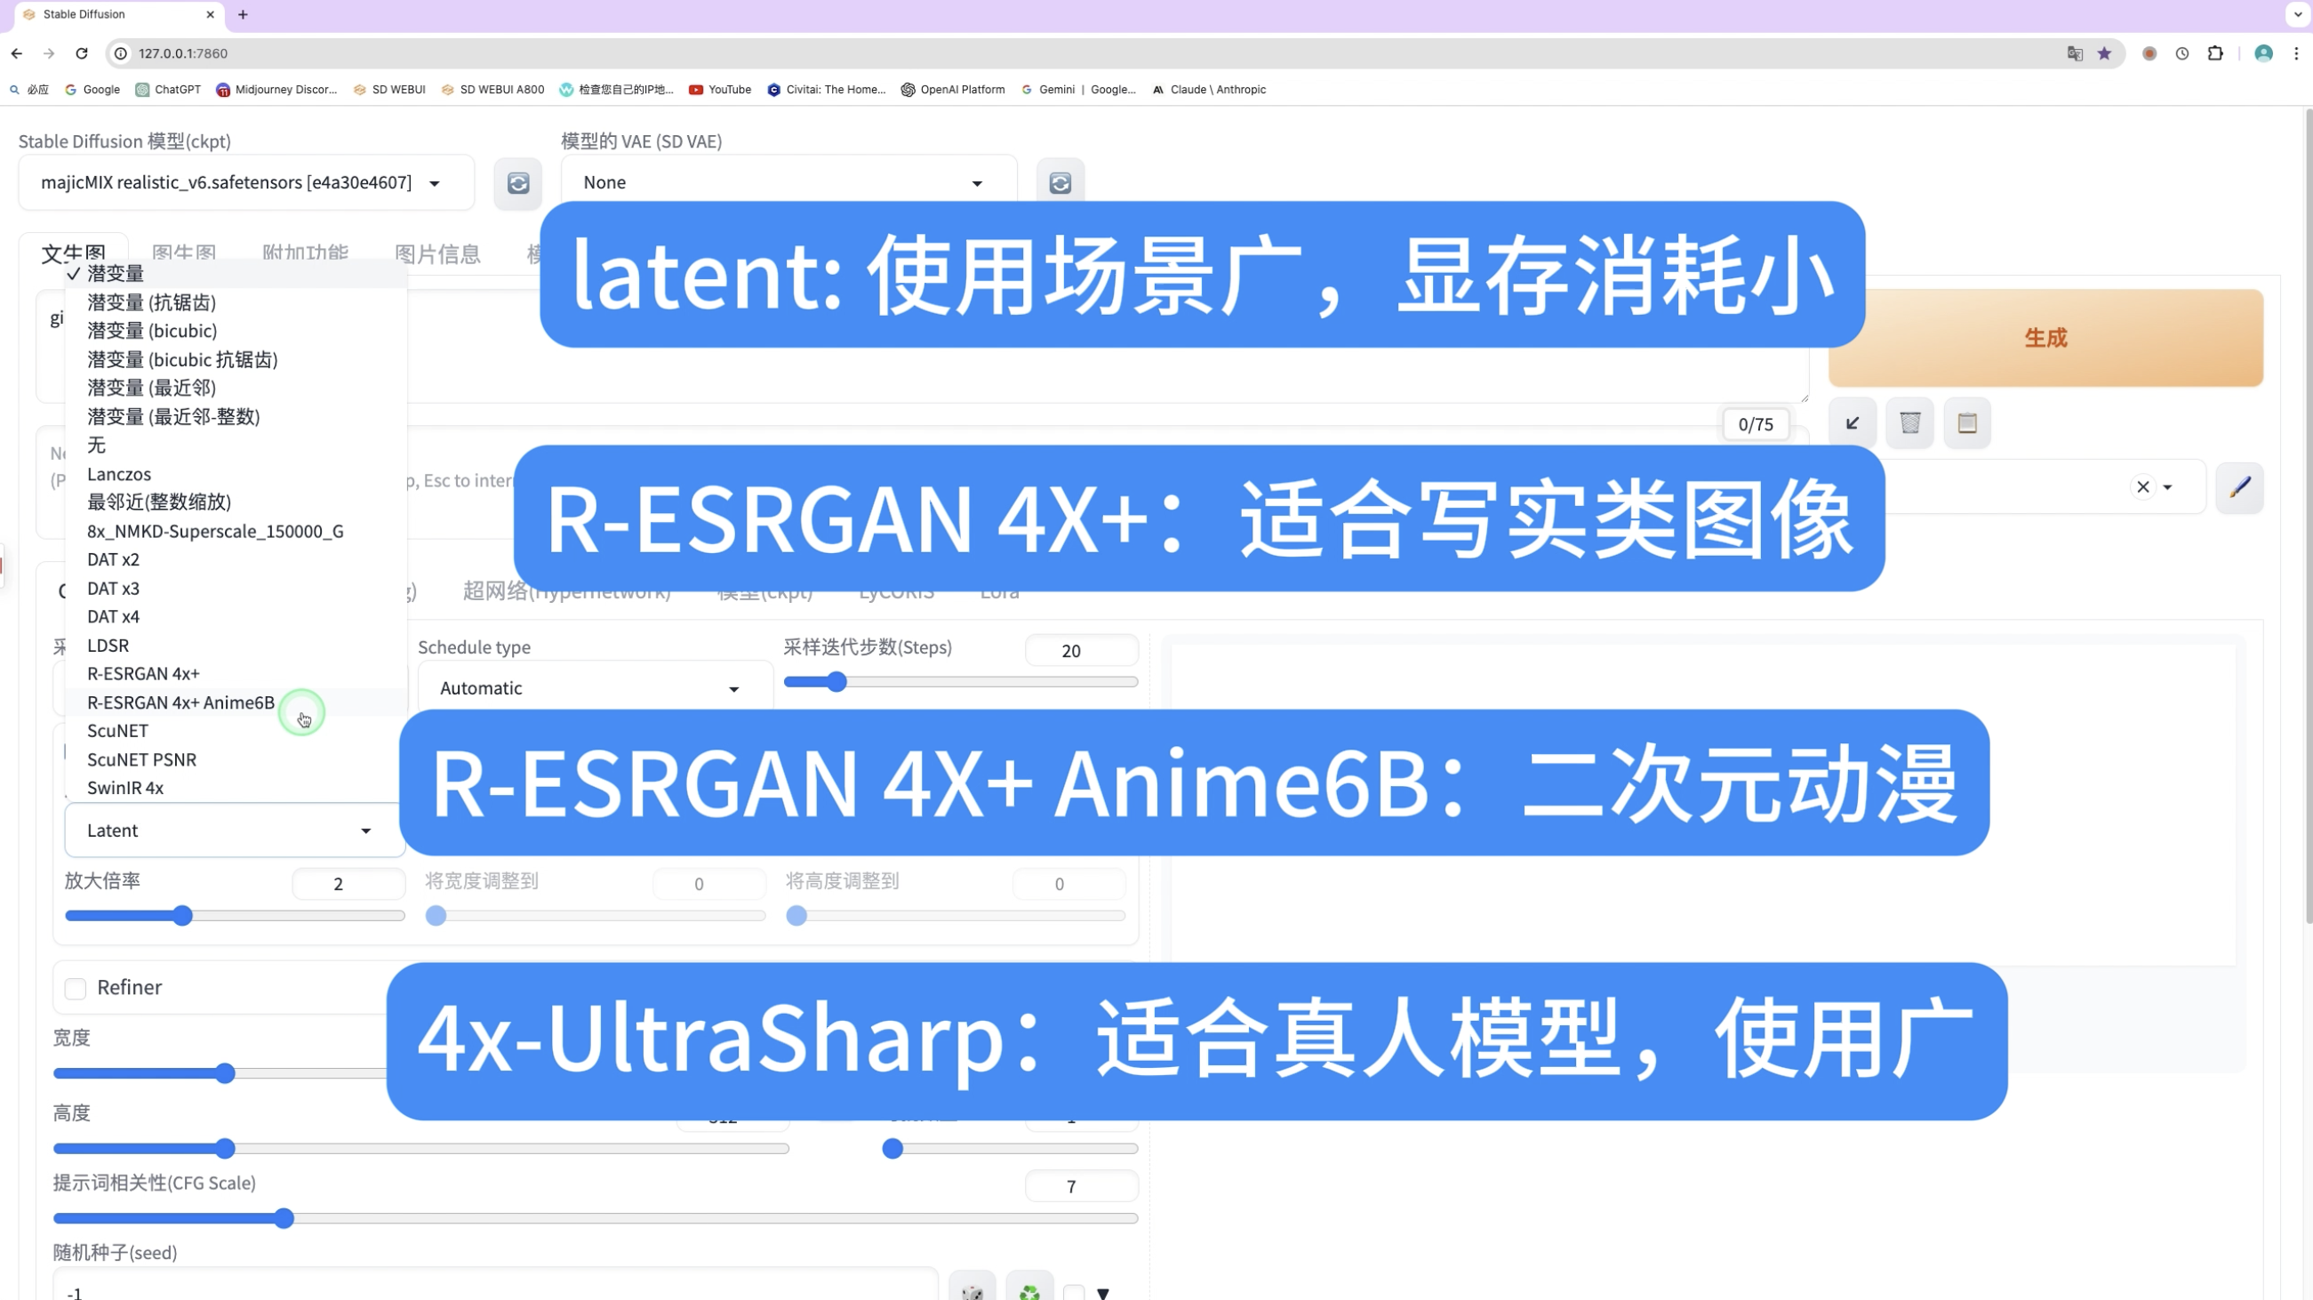Image resolution: width=2313 pixels, height=1300 pixels.
Task: Open the SD VAE dropdown
Action: coord(788,182)
